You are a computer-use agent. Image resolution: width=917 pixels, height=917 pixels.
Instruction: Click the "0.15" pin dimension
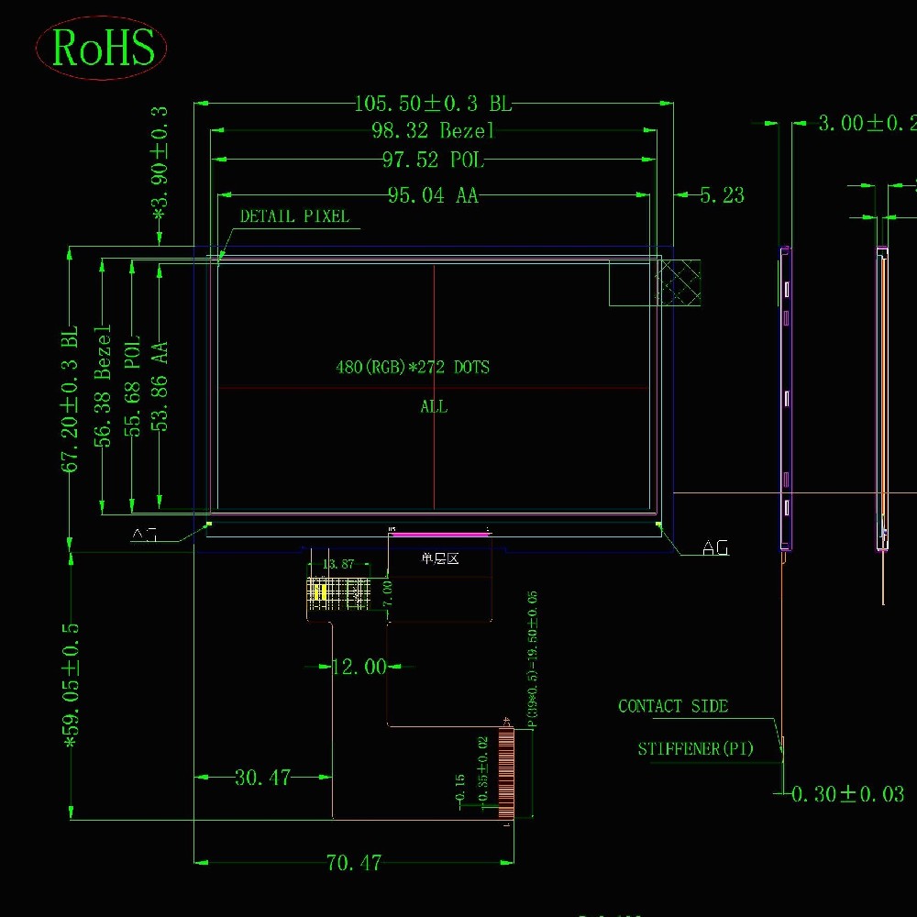[460, 788]
